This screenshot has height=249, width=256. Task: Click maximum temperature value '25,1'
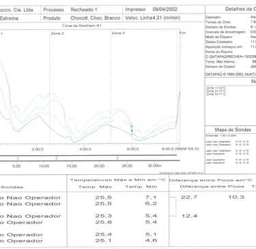[104, 241]
